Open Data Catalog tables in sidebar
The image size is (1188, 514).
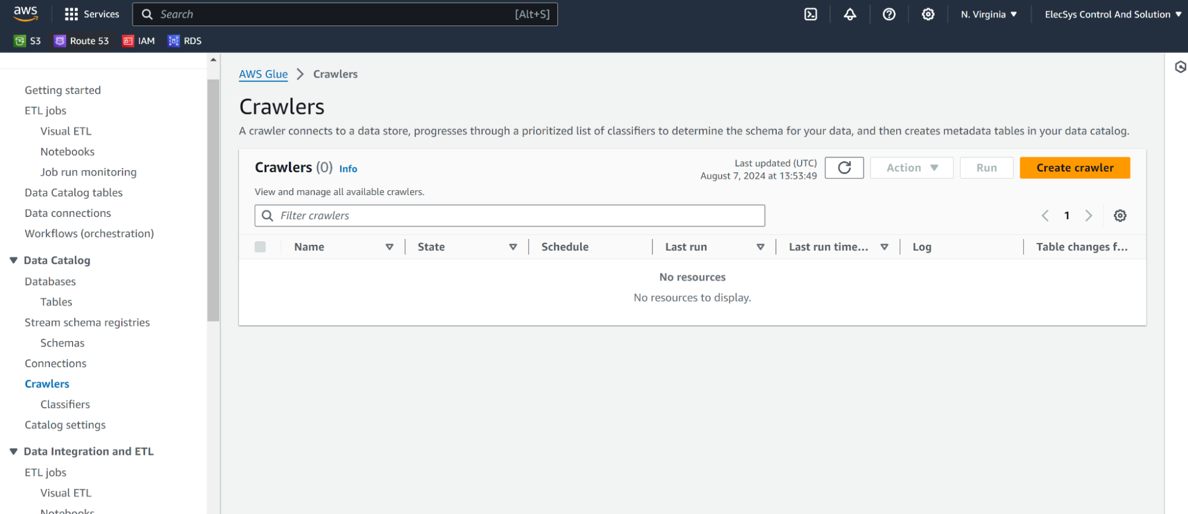click(74, 193)
